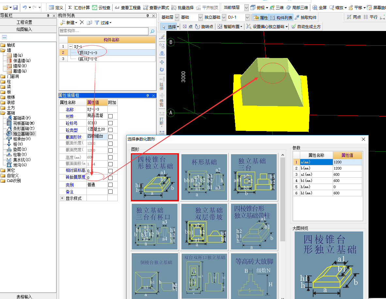Screen dimensions: 386x299
Task: Choose the 杯形基础 shape thumbnail
Action: [x=204, y=177]
